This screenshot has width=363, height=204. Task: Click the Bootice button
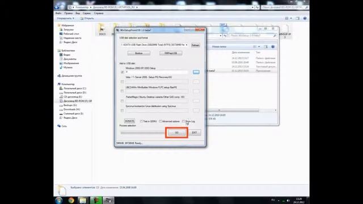[x=138, y=53]
